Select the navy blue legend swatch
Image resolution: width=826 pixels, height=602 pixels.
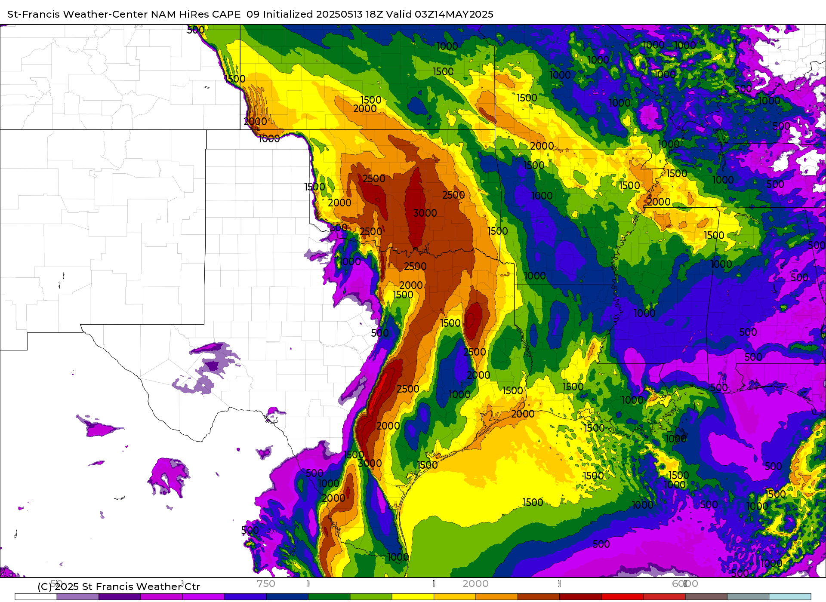pos(287,596)
